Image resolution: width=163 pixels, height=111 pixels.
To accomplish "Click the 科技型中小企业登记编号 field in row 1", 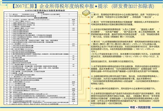I will click(73, 14).
